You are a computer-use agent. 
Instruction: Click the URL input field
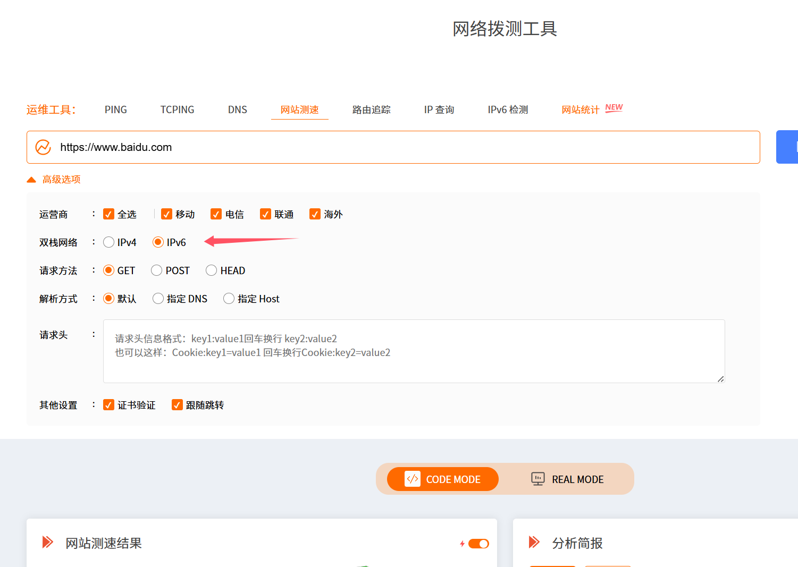coord(404,147)
